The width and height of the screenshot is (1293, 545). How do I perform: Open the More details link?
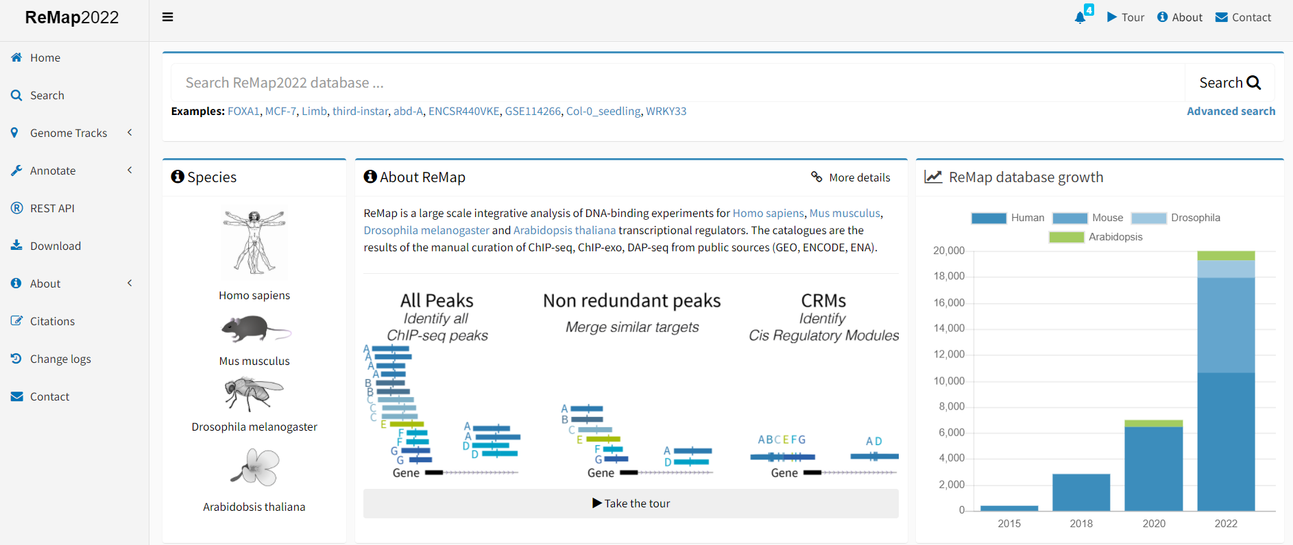pyautogui.click(x=860, y=178)
